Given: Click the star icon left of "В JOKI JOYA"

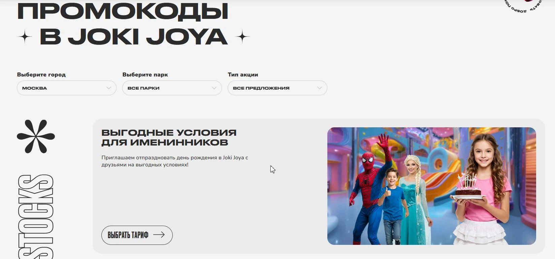Looking at the screenshot, I should pos(25,37).
